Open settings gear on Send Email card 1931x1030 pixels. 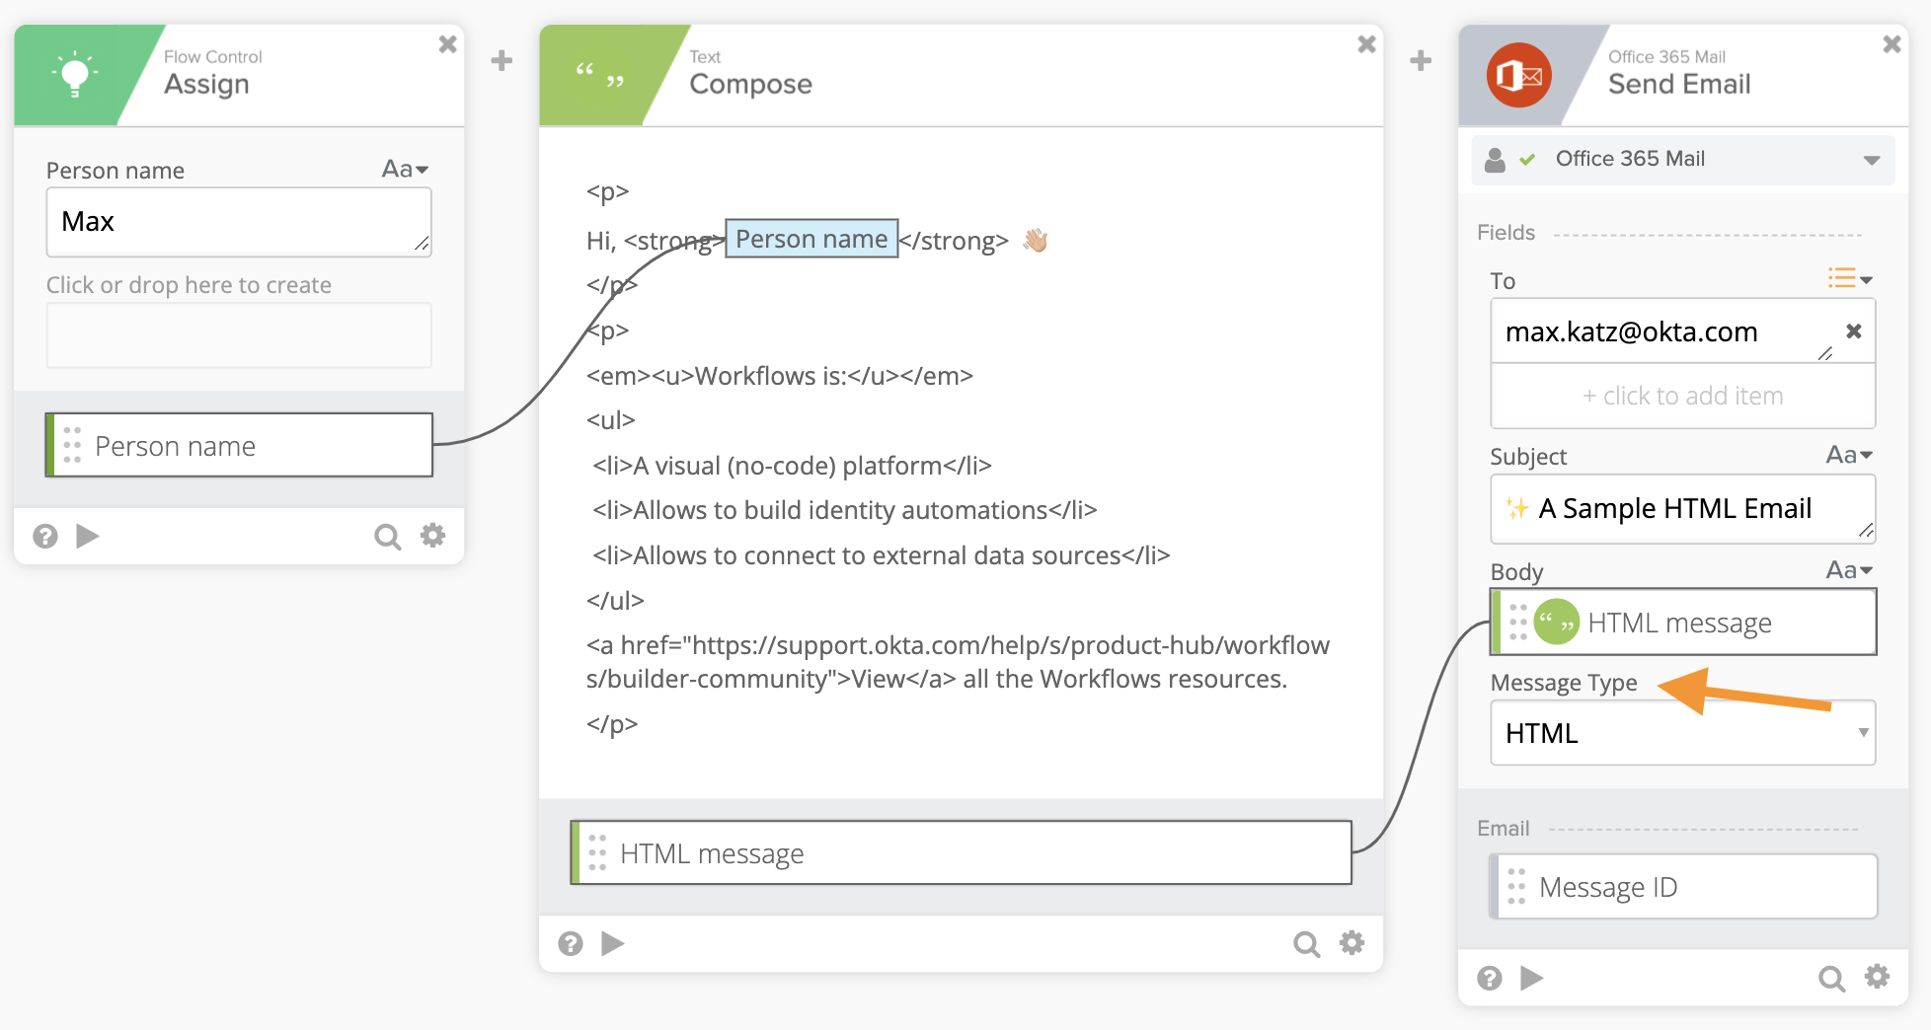click(x=1877, y=977)
